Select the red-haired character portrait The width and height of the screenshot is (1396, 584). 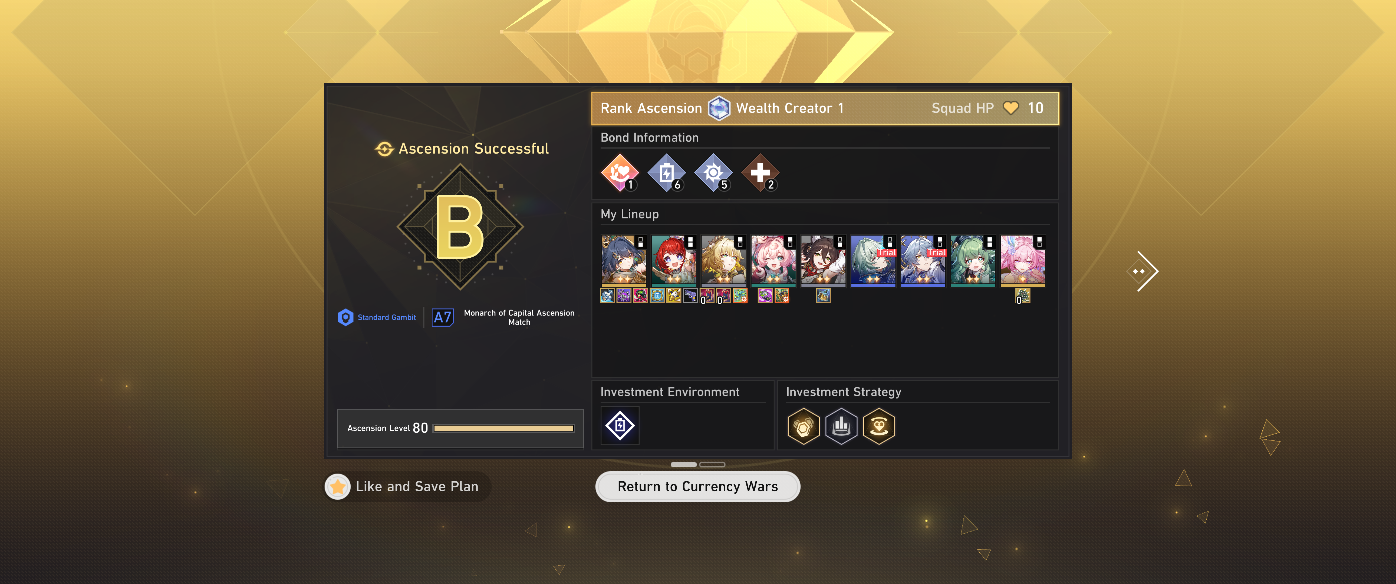coord(674,261)
